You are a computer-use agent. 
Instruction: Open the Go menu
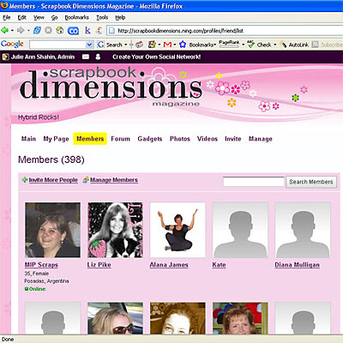click(x=54, y=17)
